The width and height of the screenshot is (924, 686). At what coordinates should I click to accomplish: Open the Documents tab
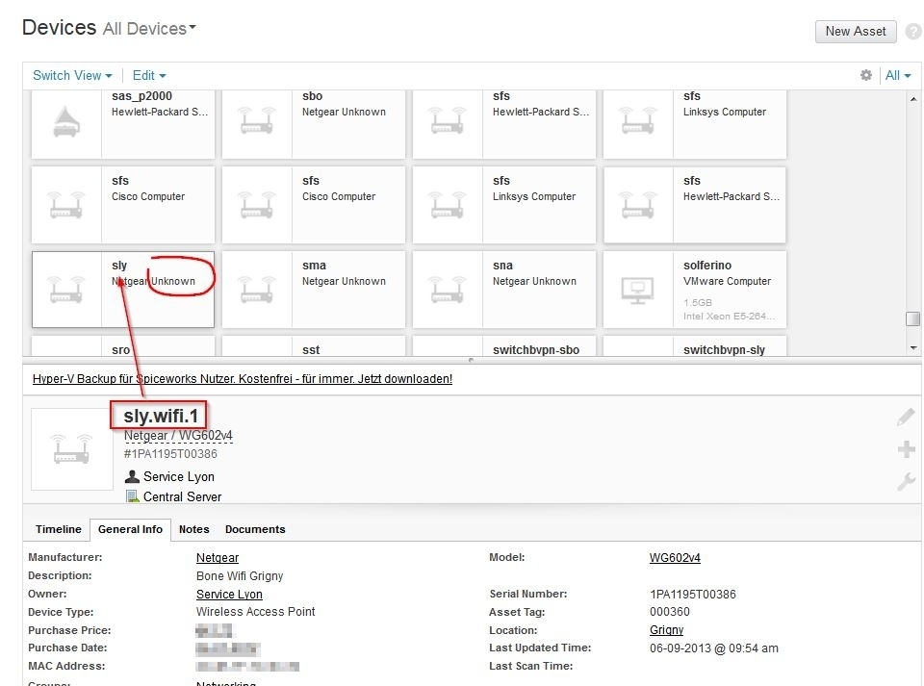pyautogui.click(x=255, y=529)
